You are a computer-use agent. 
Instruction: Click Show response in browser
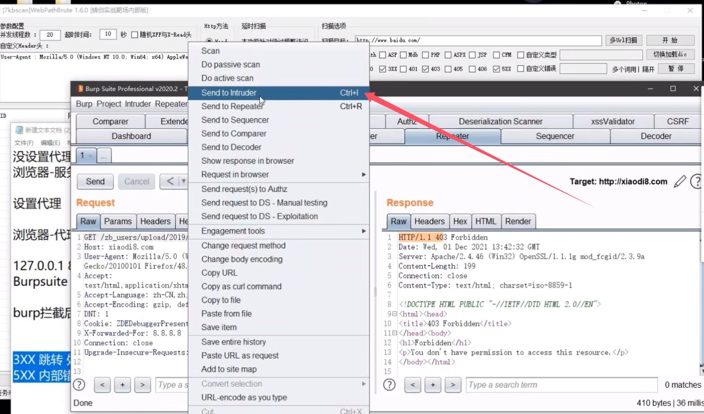279,161
